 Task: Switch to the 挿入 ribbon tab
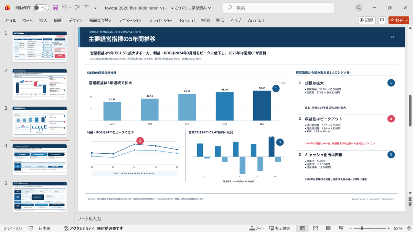click(43, 21)
